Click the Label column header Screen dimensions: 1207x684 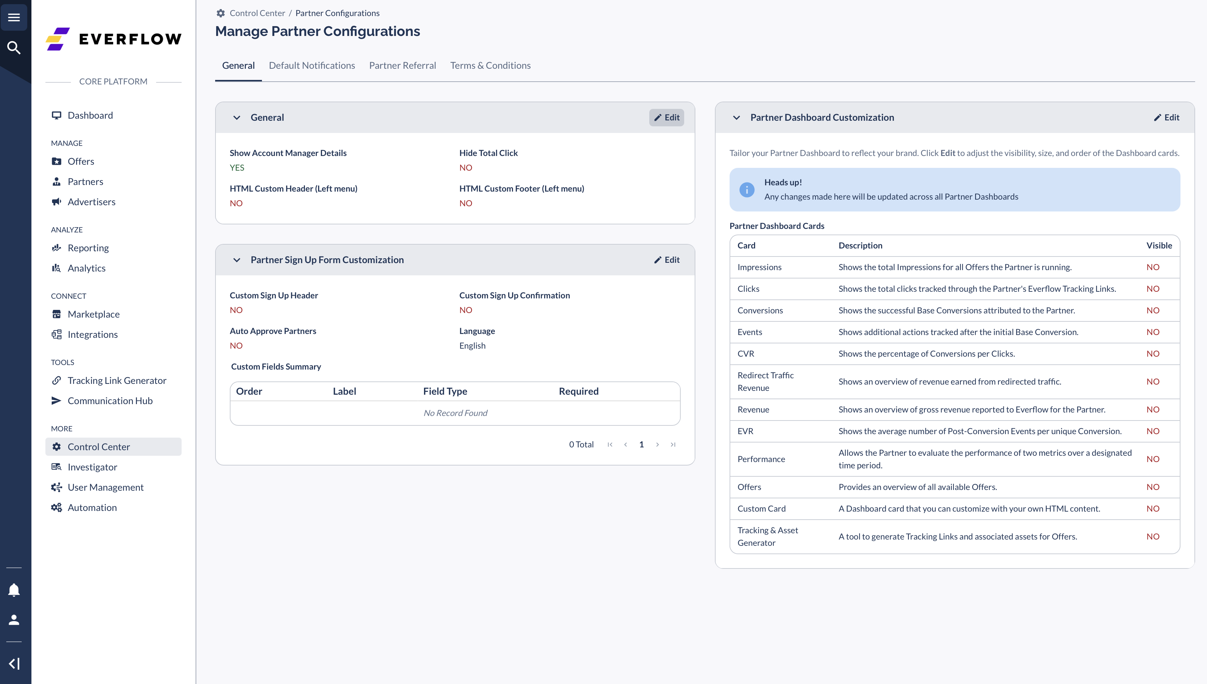(344, 391)
